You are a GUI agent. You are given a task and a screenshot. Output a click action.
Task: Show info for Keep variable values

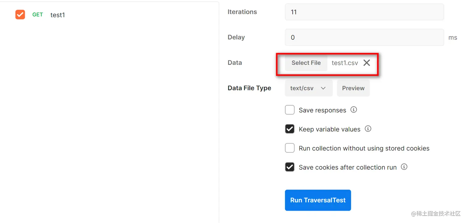[x=368, y=129]
